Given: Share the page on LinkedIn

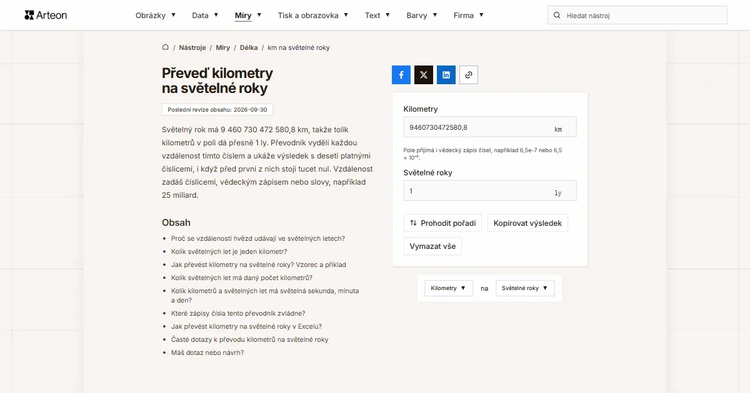Looking at the screenshot, I should [446, 75].
